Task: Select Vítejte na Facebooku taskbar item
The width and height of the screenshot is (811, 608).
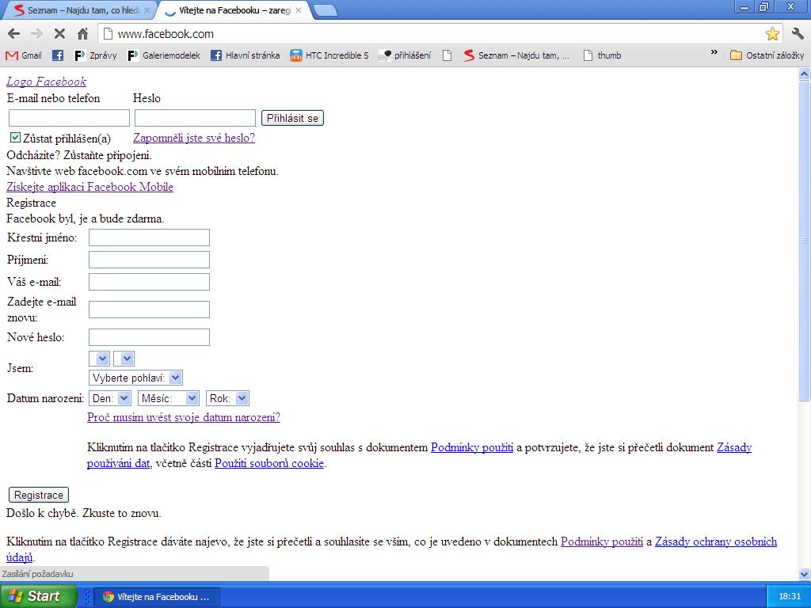Action: [x=158, y=597]
